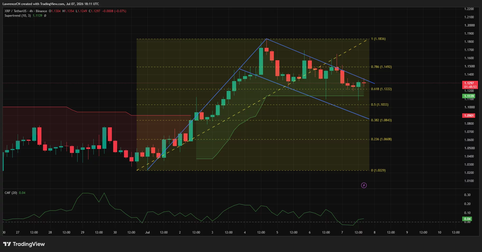Click the date label 27 on time axis
Viewport: 482px width, 252px height.
pos(18,232)
